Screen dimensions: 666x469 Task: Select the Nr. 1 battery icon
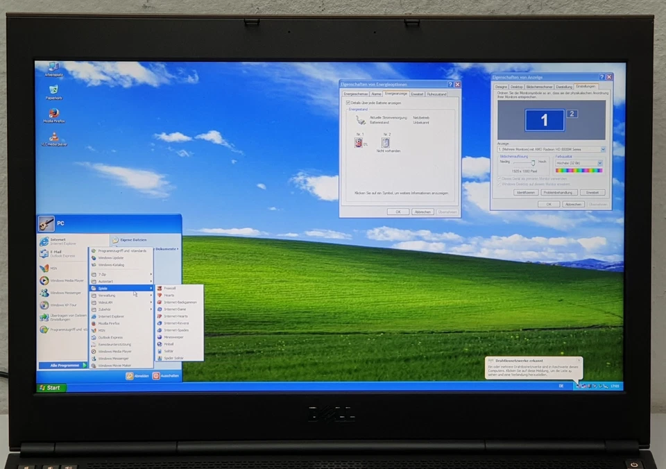(x=357, y=142)
